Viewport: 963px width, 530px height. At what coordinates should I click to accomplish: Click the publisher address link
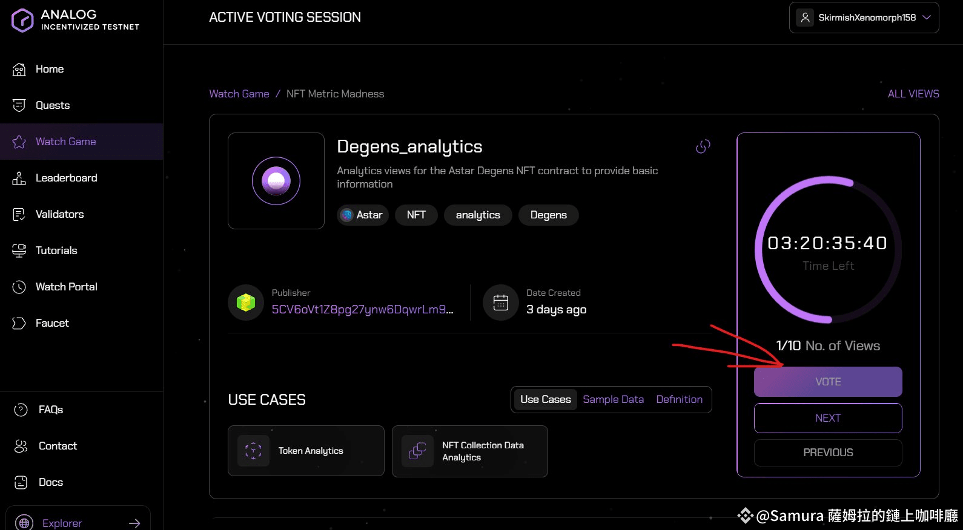point(362,309)
